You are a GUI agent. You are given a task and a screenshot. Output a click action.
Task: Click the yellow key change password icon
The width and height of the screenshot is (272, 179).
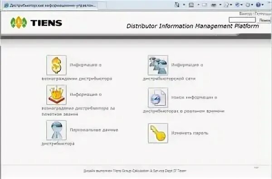158,133
